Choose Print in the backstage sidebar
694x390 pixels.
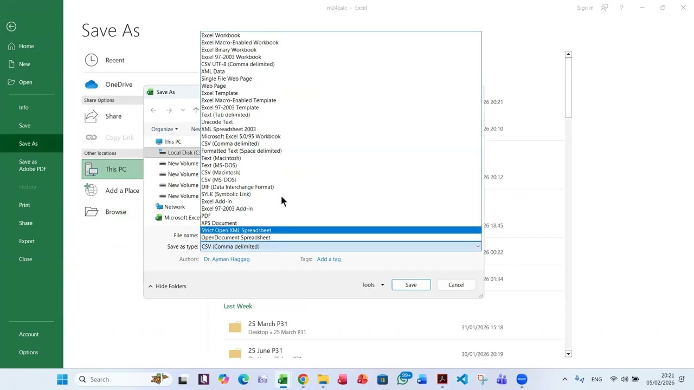[24, 205]
